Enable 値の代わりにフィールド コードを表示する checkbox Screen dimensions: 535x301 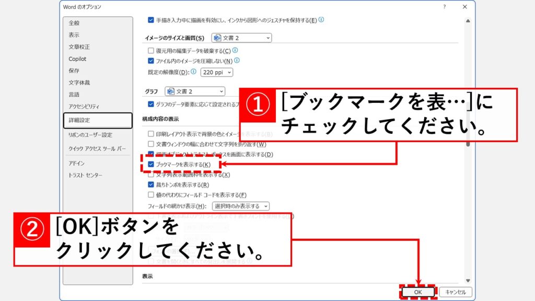(x=151, y=195)
